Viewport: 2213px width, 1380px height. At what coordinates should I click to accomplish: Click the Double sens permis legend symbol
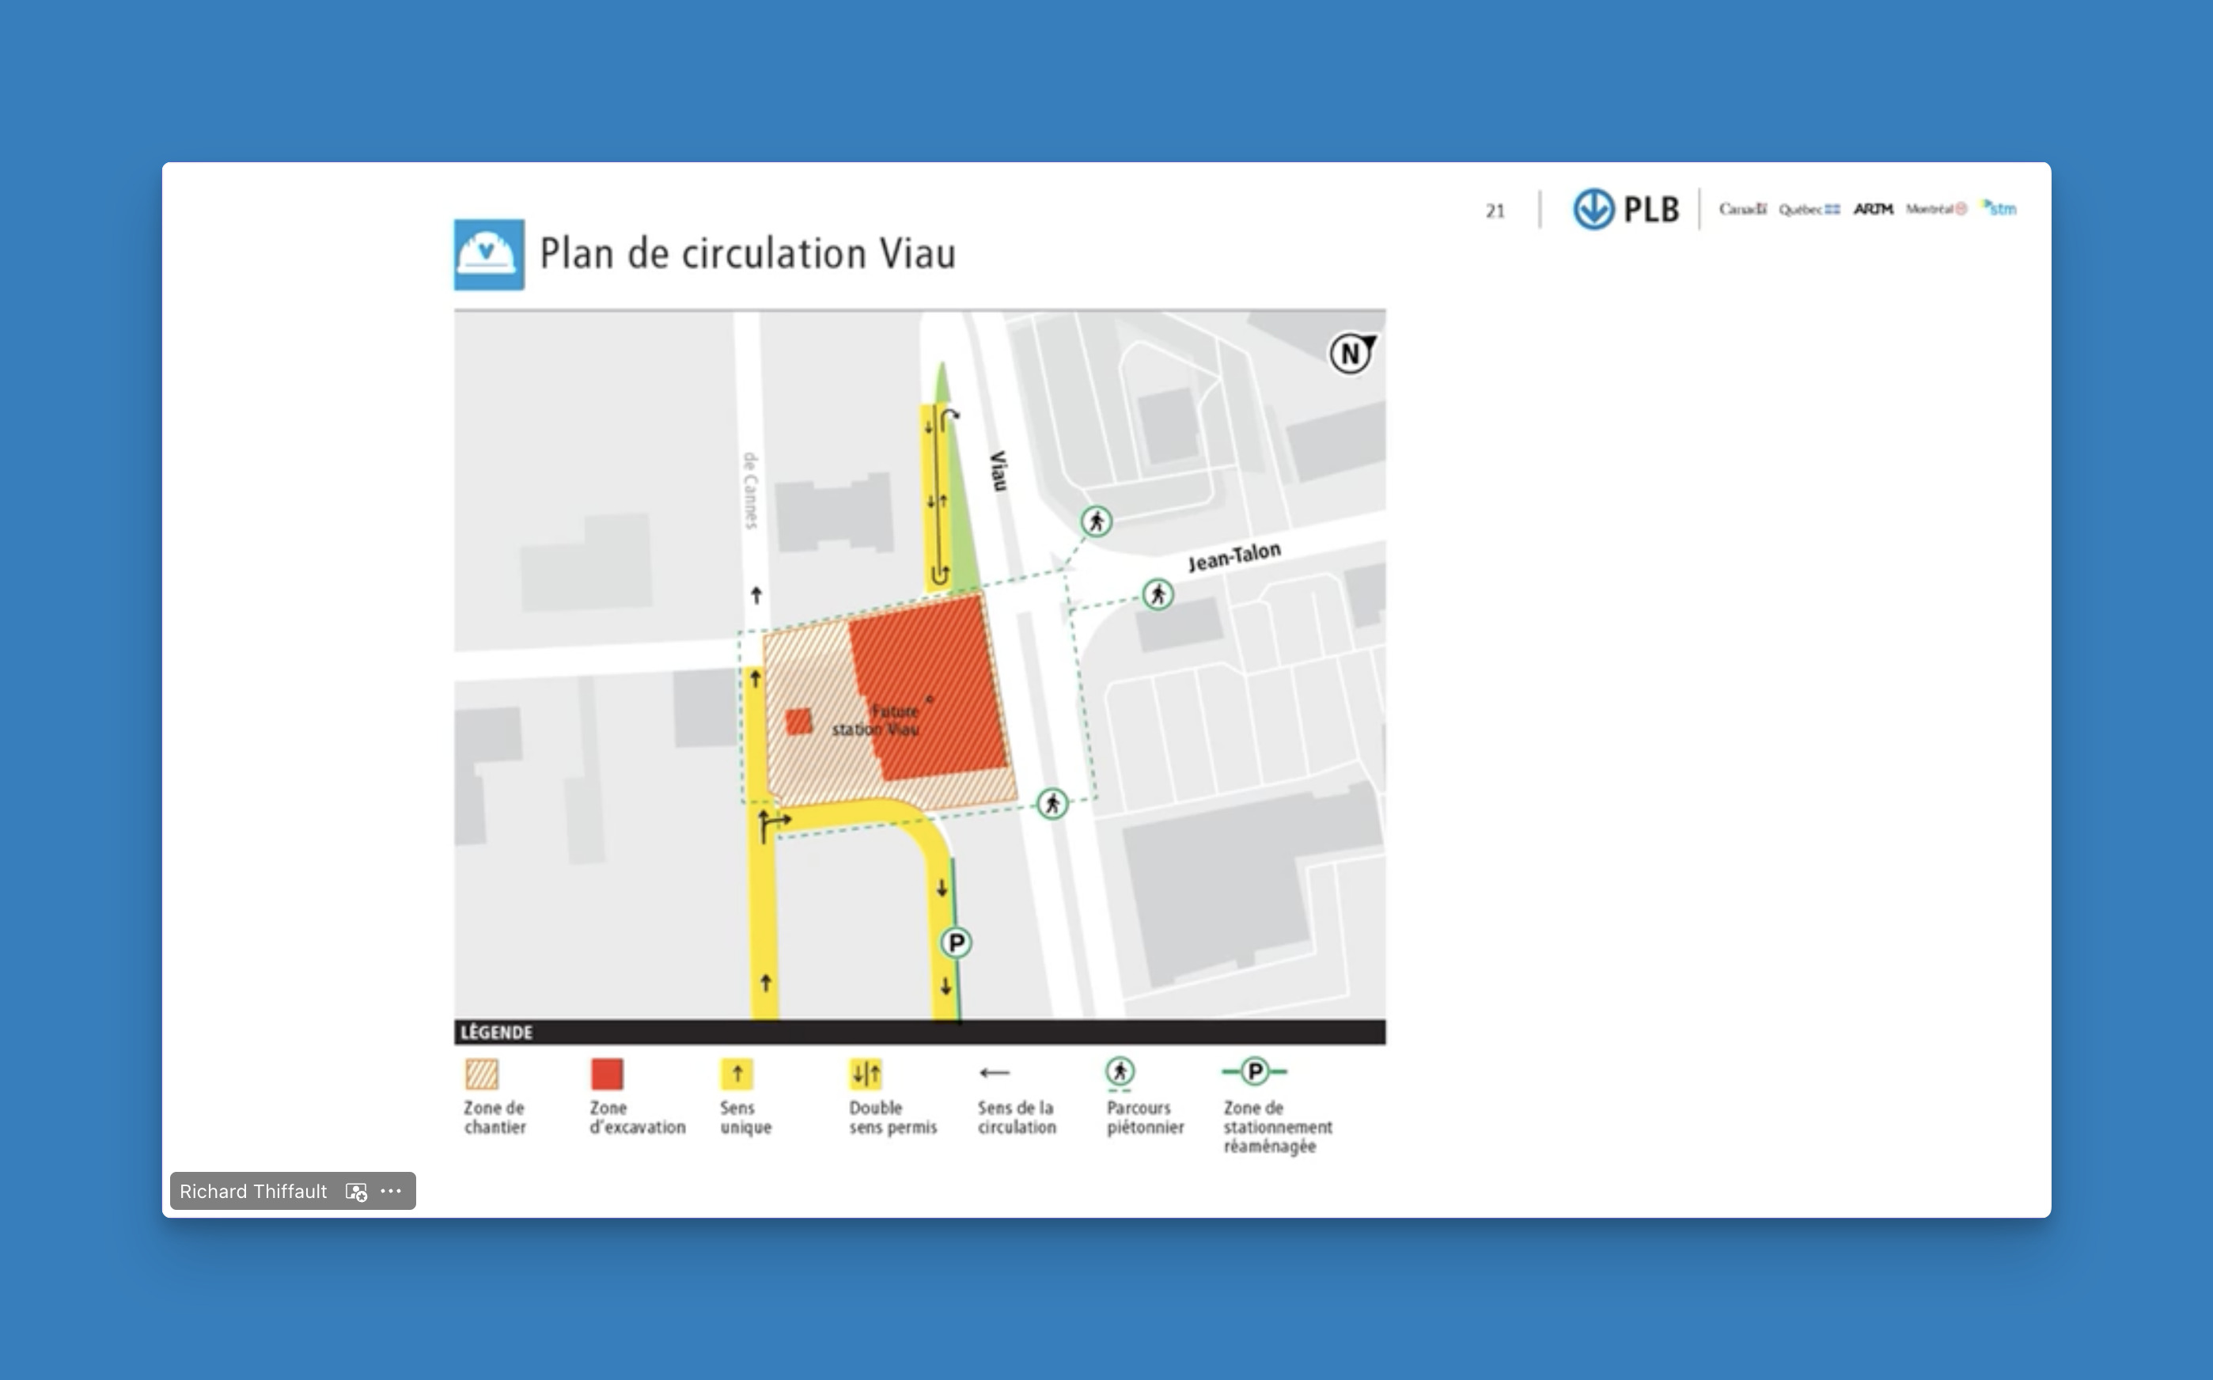pos(866,1075)
